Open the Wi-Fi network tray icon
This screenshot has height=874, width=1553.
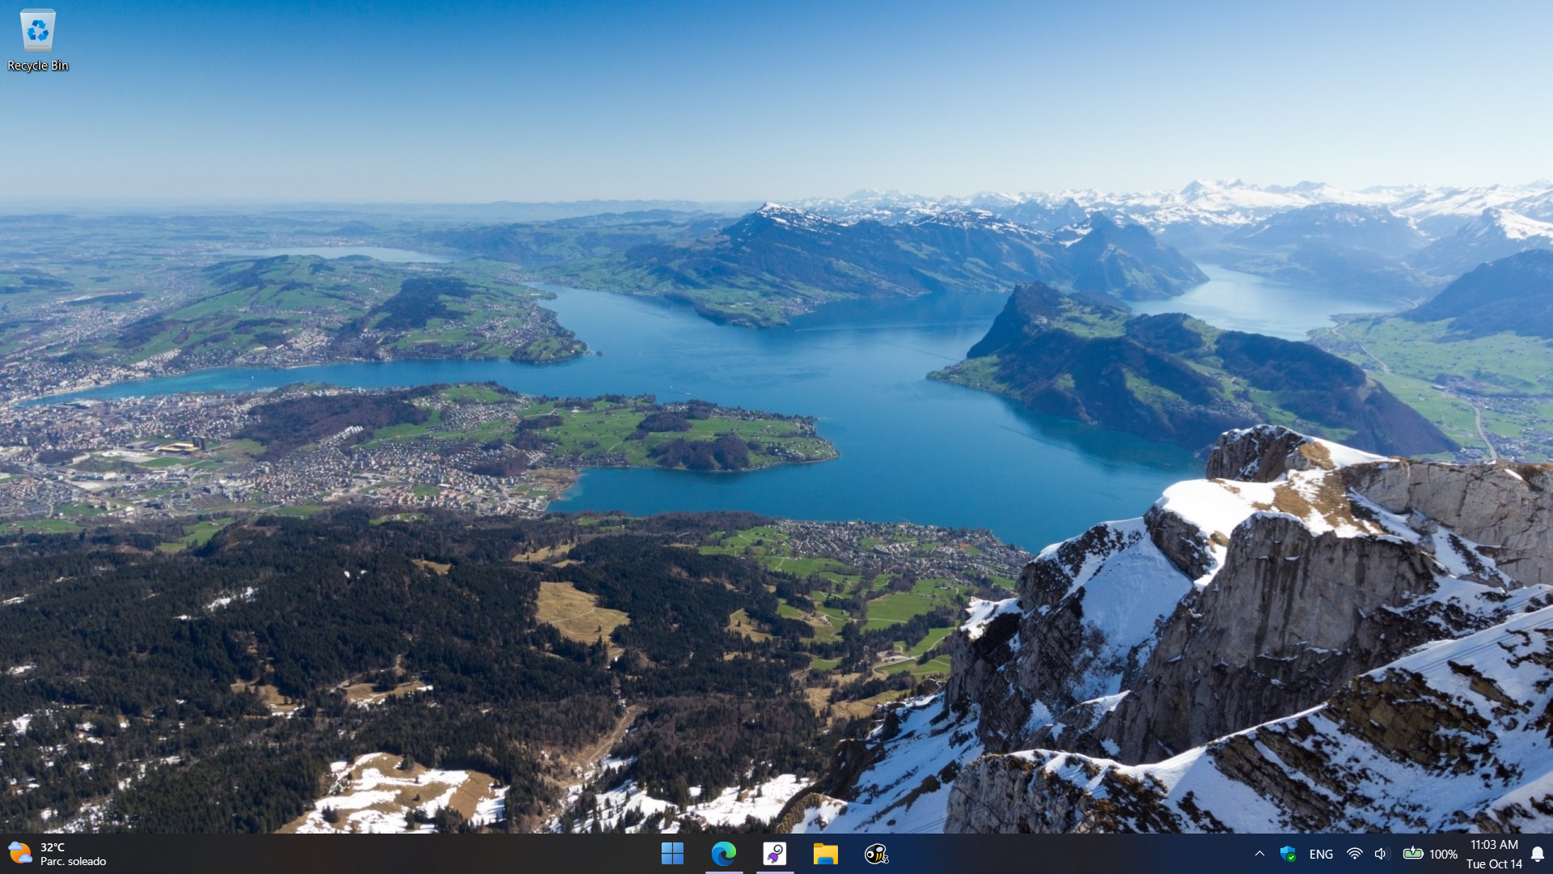[1354, 854]
